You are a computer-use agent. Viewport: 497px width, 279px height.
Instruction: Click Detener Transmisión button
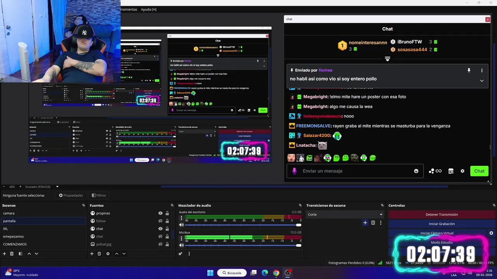(x=441, y=214)
